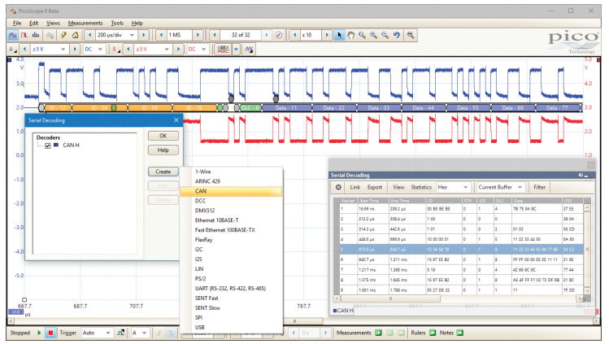Viewport: 609px width, 344px height.
Task: Select the Scope mode icon
Action: tap(12, 35)
